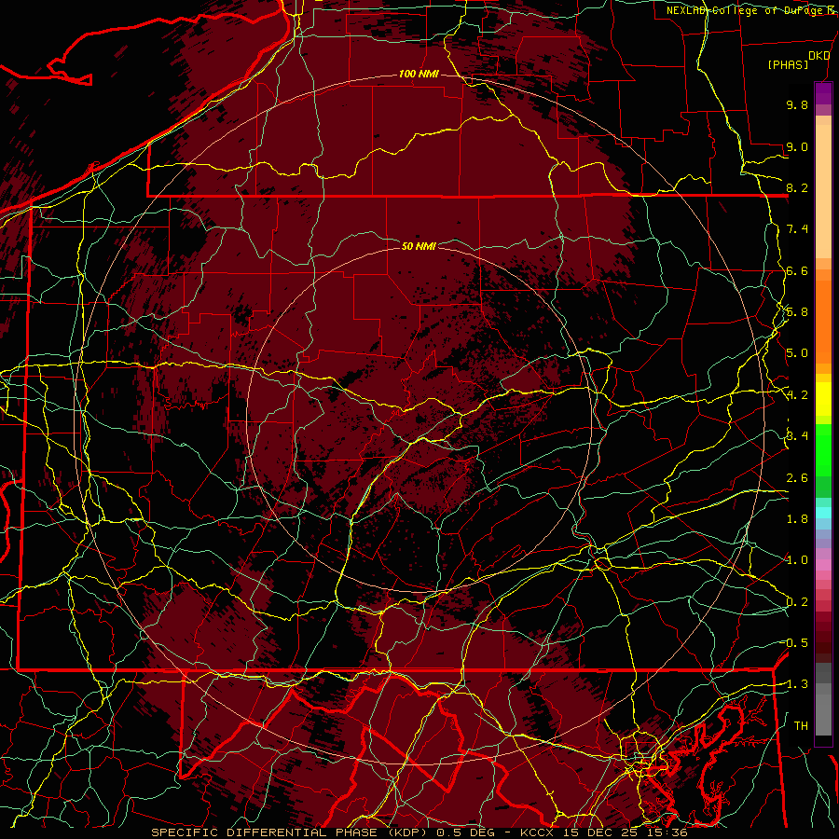Click the 1.0 legend value

(797, 560)
